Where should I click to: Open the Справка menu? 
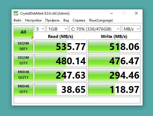pos(79,20)
